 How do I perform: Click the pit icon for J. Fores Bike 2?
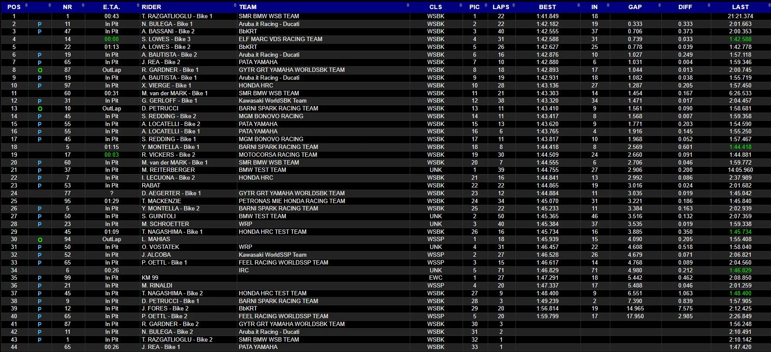[40, 309]
